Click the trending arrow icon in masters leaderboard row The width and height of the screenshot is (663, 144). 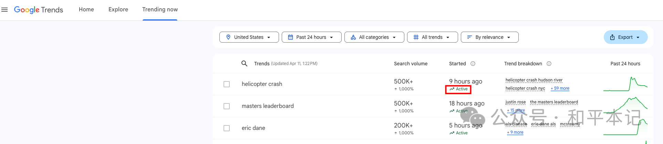452,111
